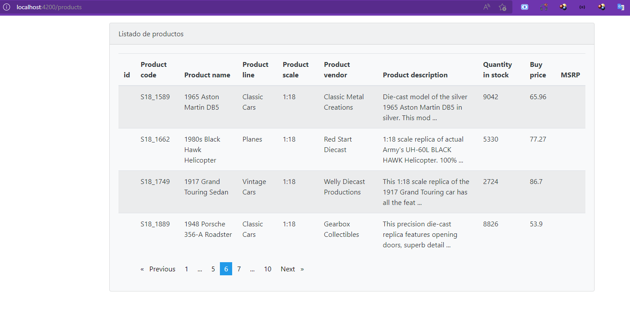Activate the Read aloud icon
This screenshot has width=630, height=312.
tap(487, 7)
